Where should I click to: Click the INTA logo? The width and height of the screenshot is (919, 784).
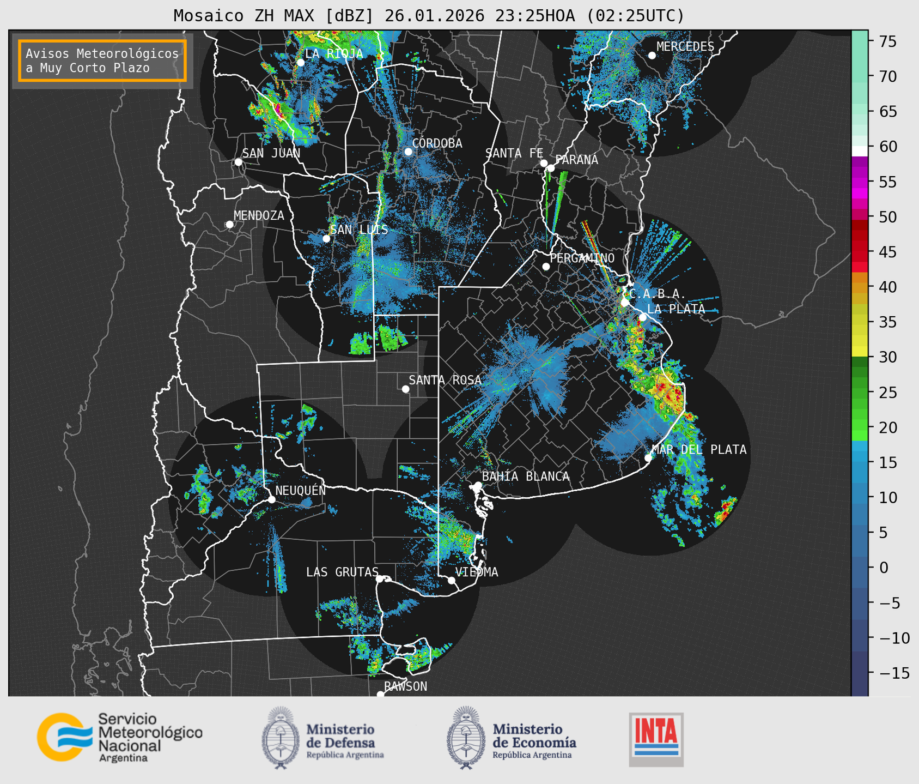656,739
